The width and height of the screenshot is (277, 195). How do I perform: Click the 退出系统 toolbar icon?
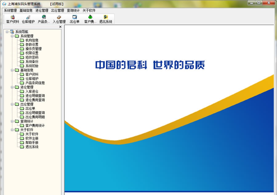click(x=106, y=19)
